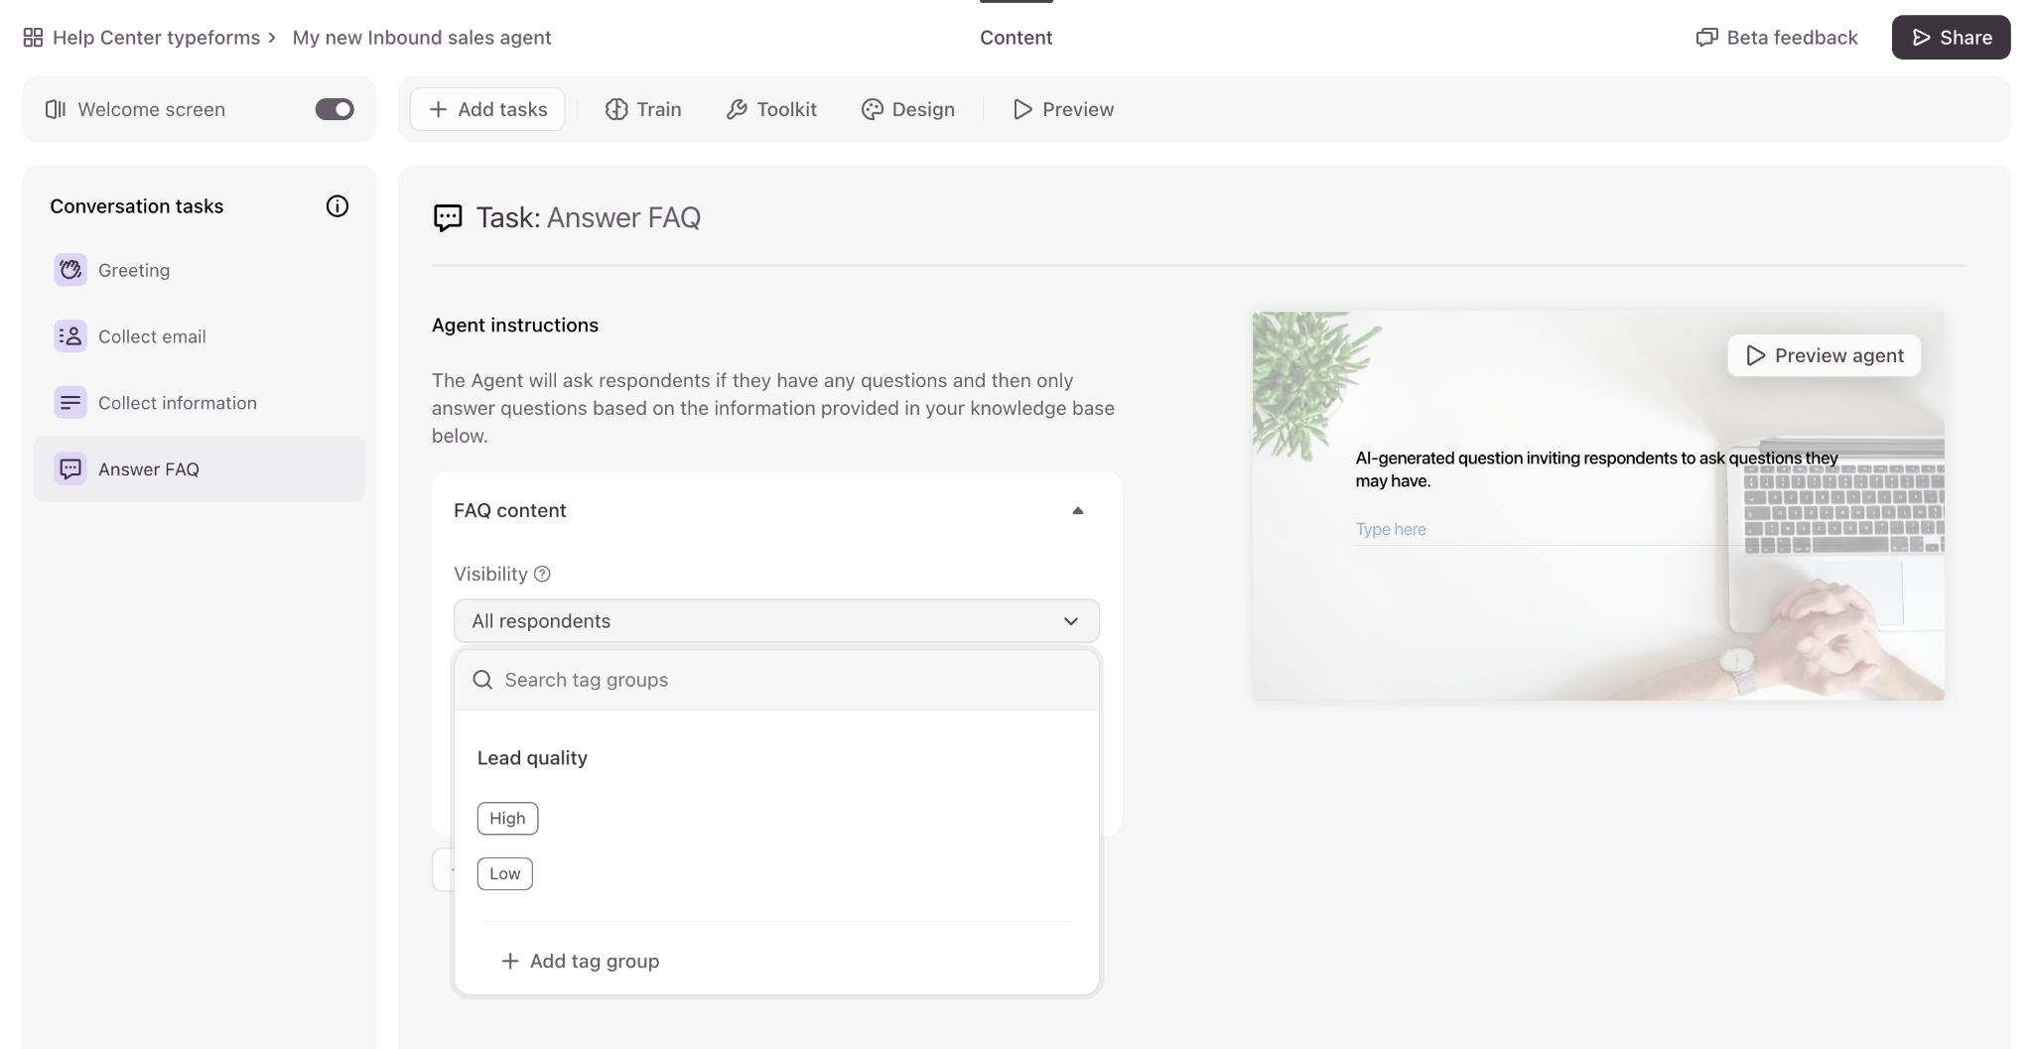
Task: Toggle the Welcome screen switch off
Action: pyautogui.click(x=335, y=109)
